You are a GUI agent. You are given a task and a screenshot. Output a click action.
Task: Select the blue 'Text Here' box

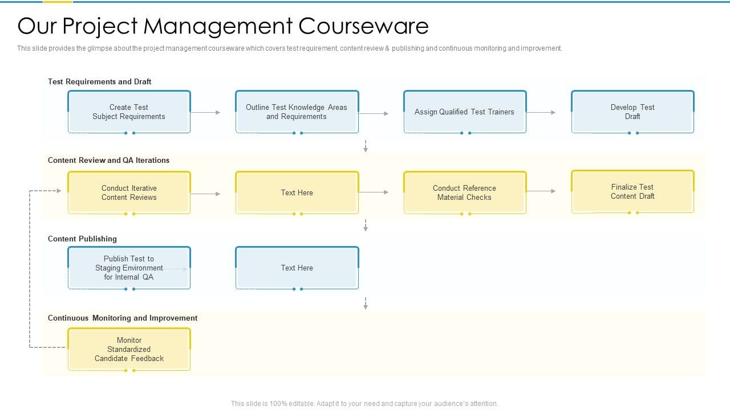click(297, 268)
